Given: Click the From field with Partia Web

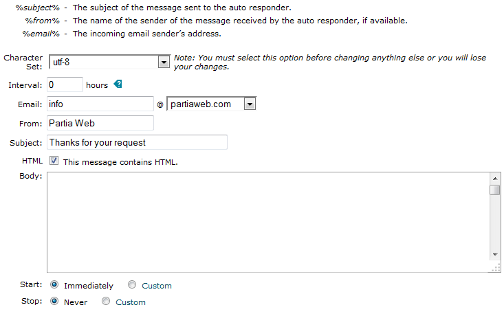Looking at the screenshot, I should [100, 124].
